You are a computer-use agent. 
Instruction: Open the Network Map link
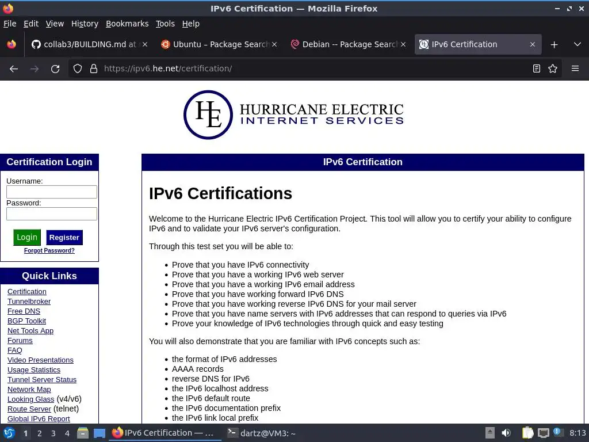coord(29,390)
